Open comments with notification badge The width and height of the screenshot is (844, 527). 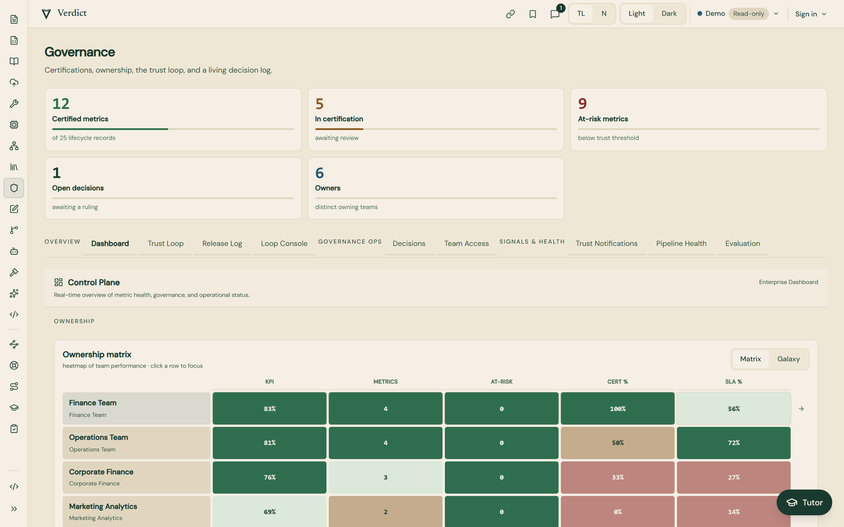pyautogui.click(x=555, y=14)
